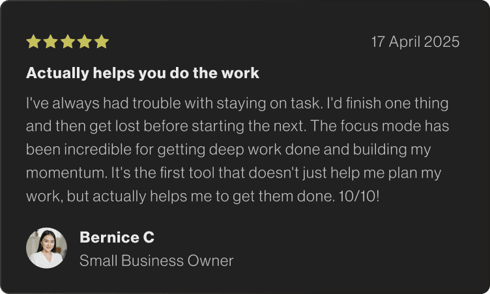The height and width of the screenshot is (294, 490).
Task: Click the reviewer name Bernice C
Action: pyautogui.click(x=117, y=237)
